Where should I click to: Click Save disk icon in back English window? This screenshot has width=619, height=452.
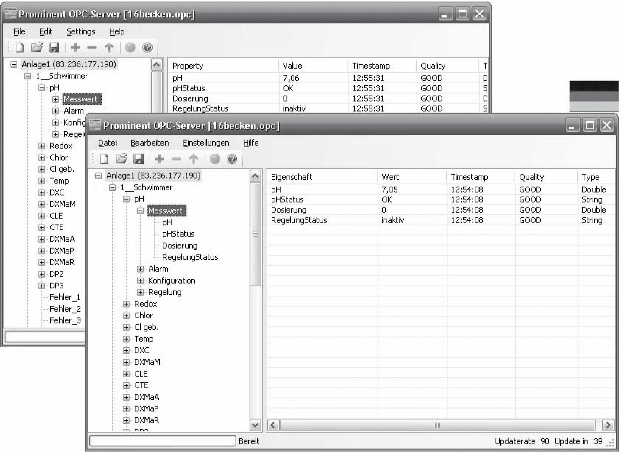tap(54, 48)
